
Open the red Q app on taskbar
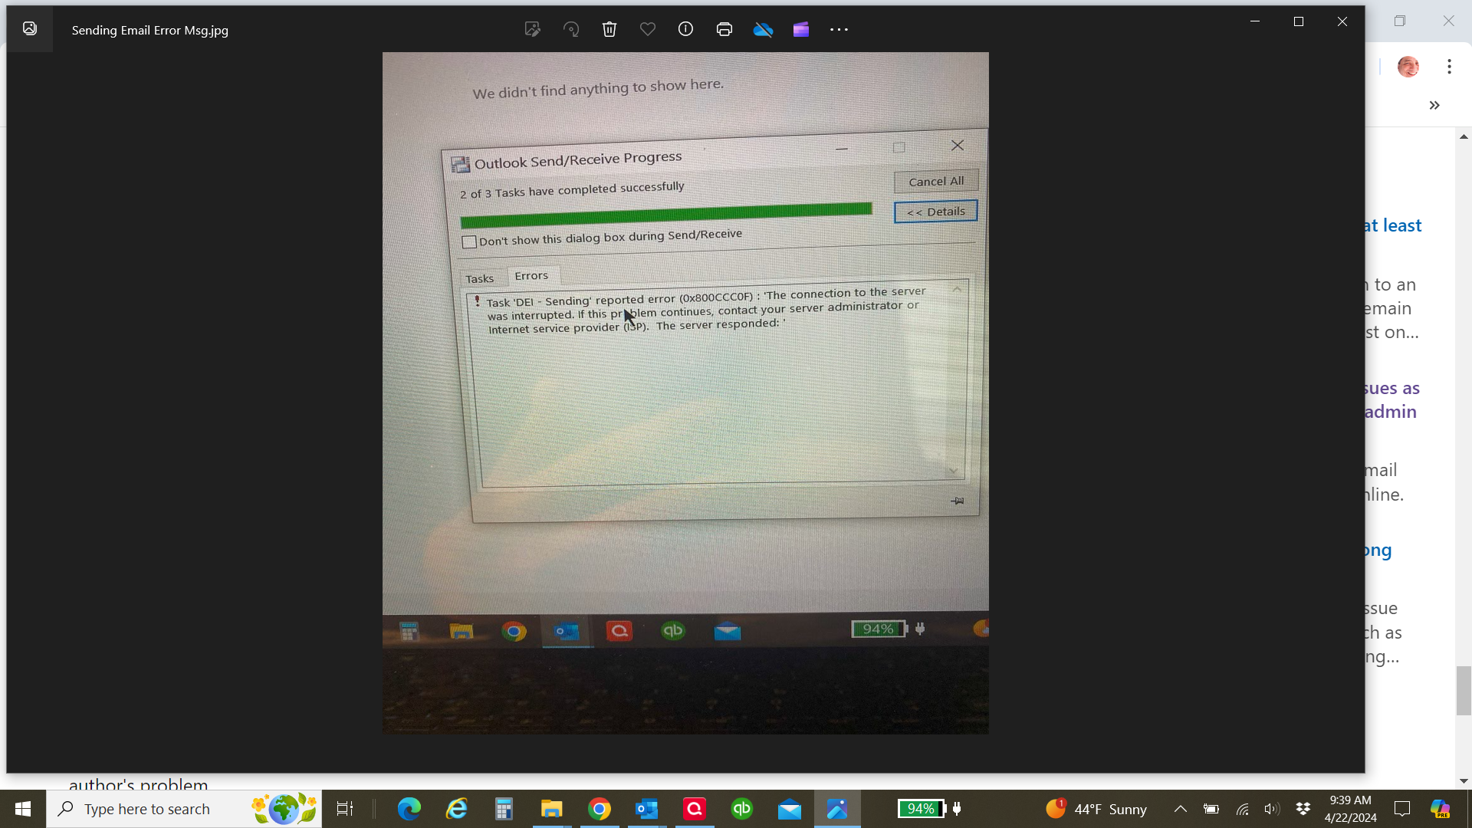tap(695, 809)
